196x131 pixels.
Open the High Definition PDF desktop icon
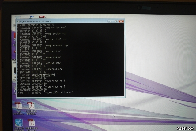(x=19, y=108)
